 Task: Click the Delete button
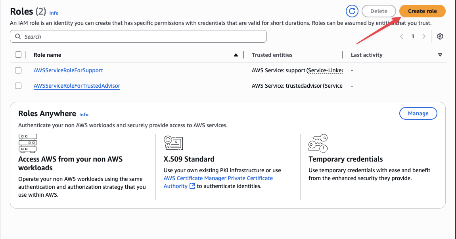[379, 11]
